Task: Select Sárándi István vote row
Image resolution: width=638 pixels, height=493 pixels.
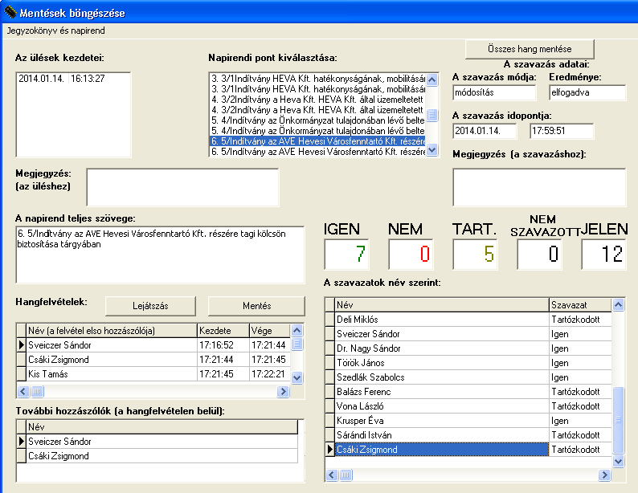Action: point(468,435)
